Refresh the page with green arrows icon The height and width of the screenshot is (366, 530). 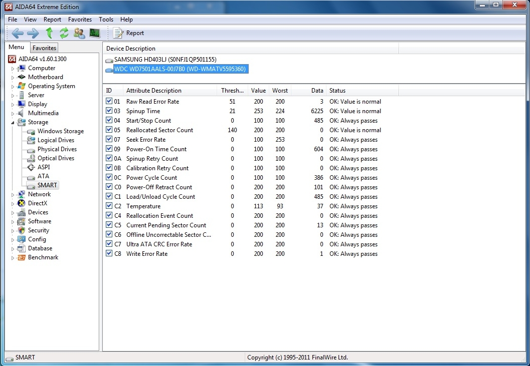[x=64, y=33]
